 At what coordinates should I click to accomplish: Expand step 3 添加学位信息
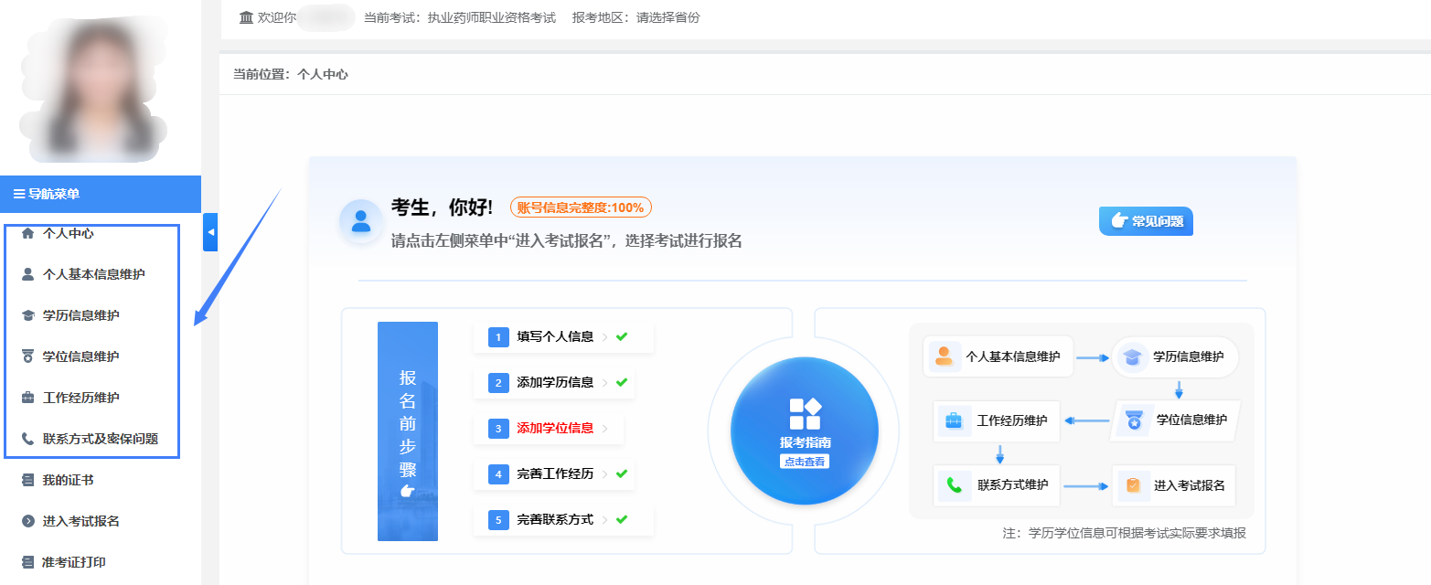[x=554, y=428]
